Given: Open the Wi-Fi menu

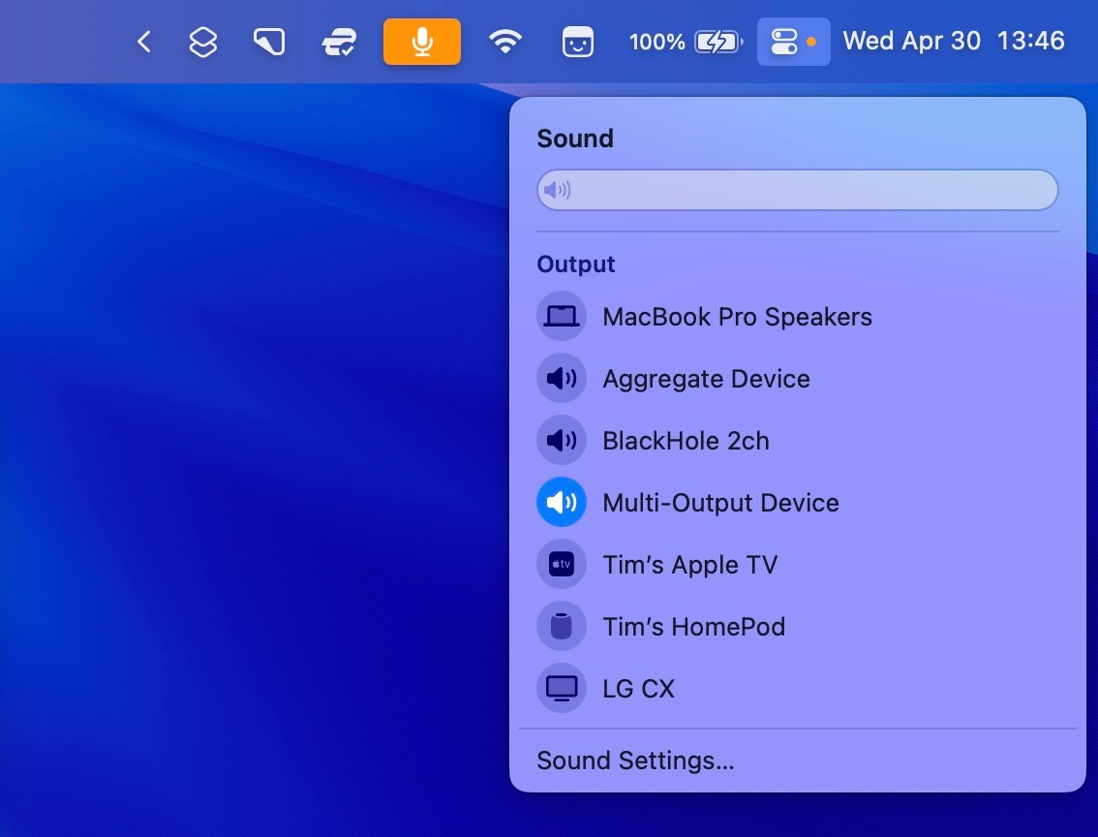Looking at the screenshot, I should pyautogui.click(x=504, y=42).
